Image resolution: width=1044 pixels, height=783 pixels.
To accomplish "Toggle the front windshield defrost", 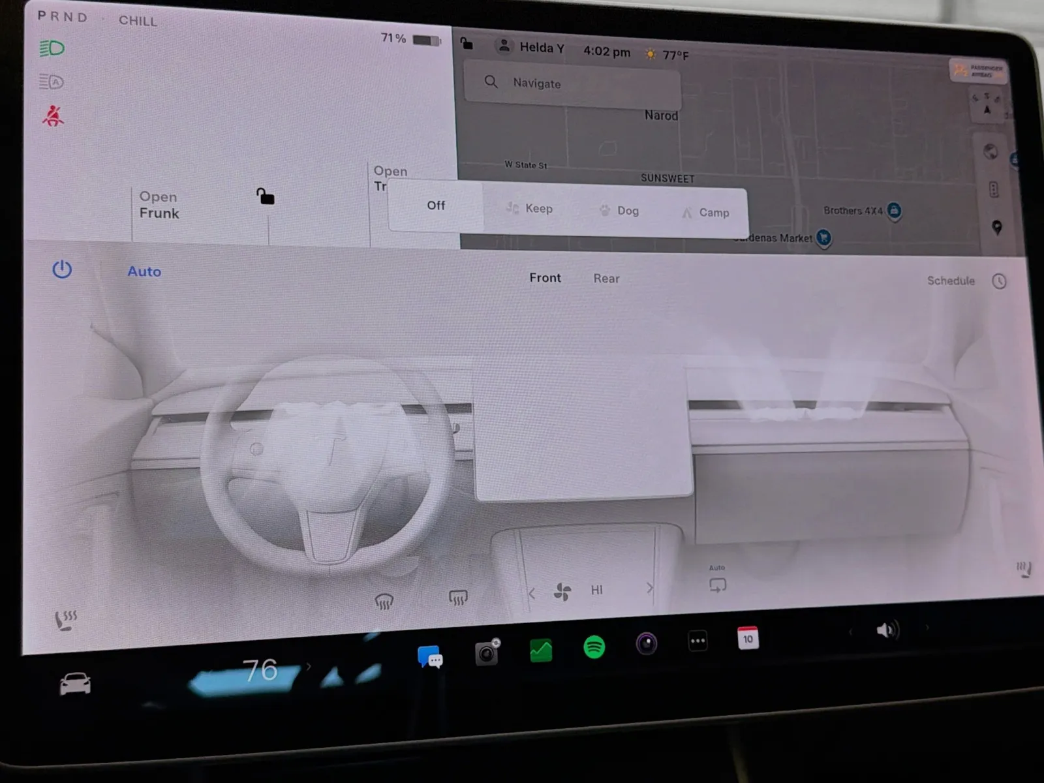I will point(384,600).
